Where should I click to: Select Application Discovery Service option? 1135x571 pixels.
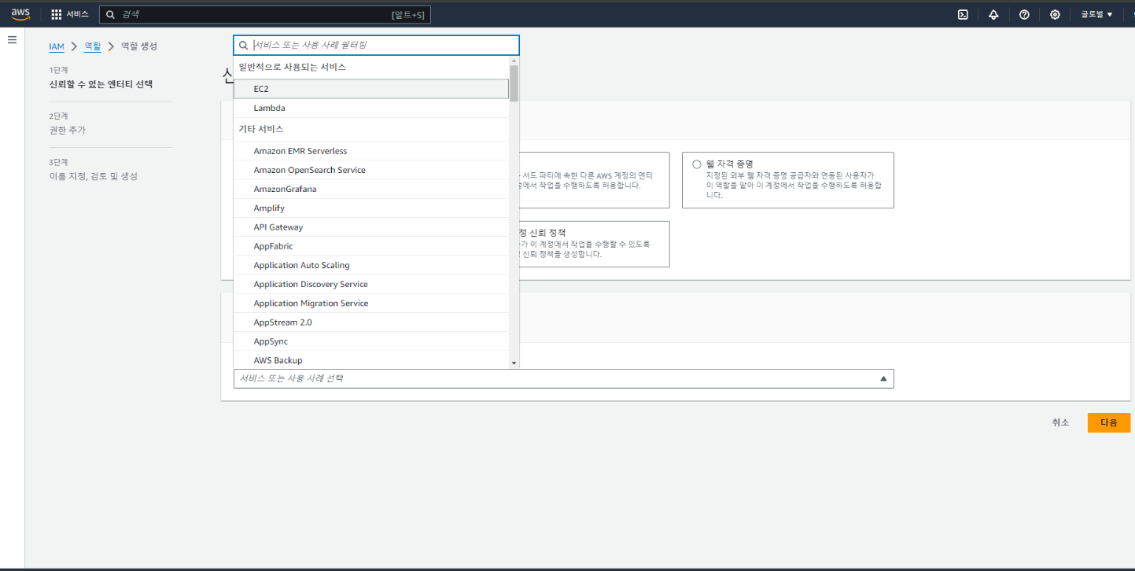[371, 284]
